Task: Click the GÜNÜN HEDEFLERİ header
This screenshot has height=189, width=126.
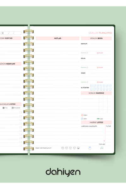Action: coord(11,64)
